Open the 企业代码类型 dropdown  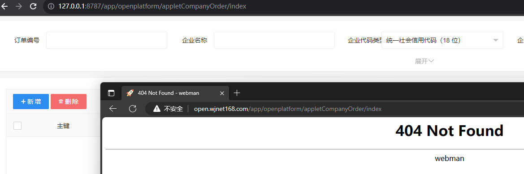pyautogui.click(x=442, y=40)
